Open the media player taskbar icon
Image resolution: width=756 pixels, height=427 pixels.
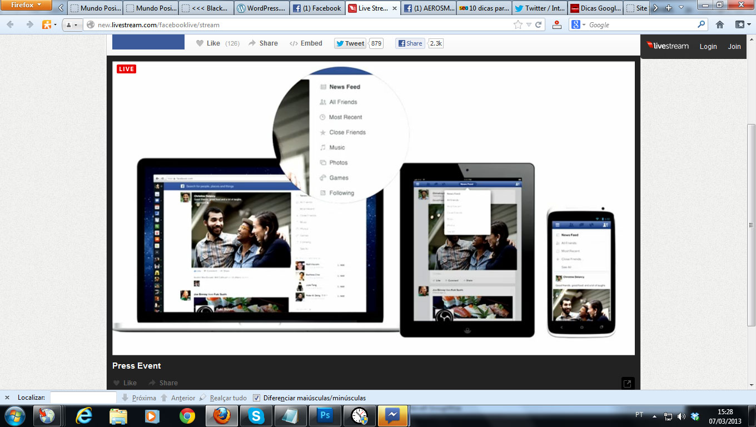(153, 416)
